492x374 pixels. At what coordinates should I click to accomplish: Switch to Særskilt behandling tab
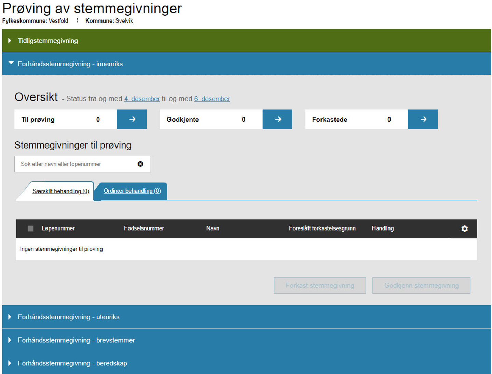(x=61, y=191)
